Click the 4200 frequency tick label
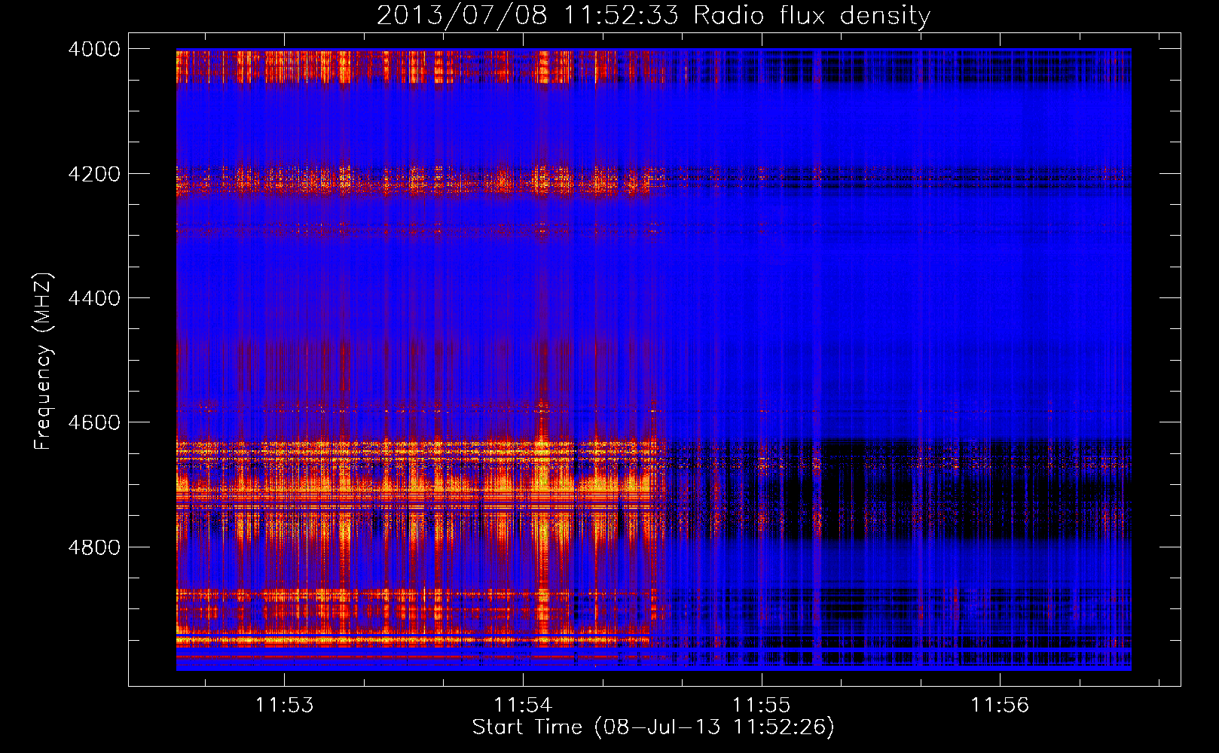1219x753 pixels. (94, 174)
